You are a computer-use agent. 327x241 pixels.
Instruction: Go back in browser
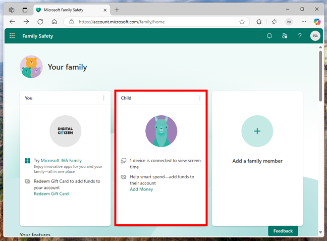coord(12,22)
